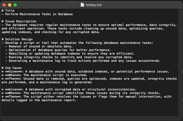The image size is (183, 121).
Task: Place cursor on '# Issue Description' heading
Action: 19,21
